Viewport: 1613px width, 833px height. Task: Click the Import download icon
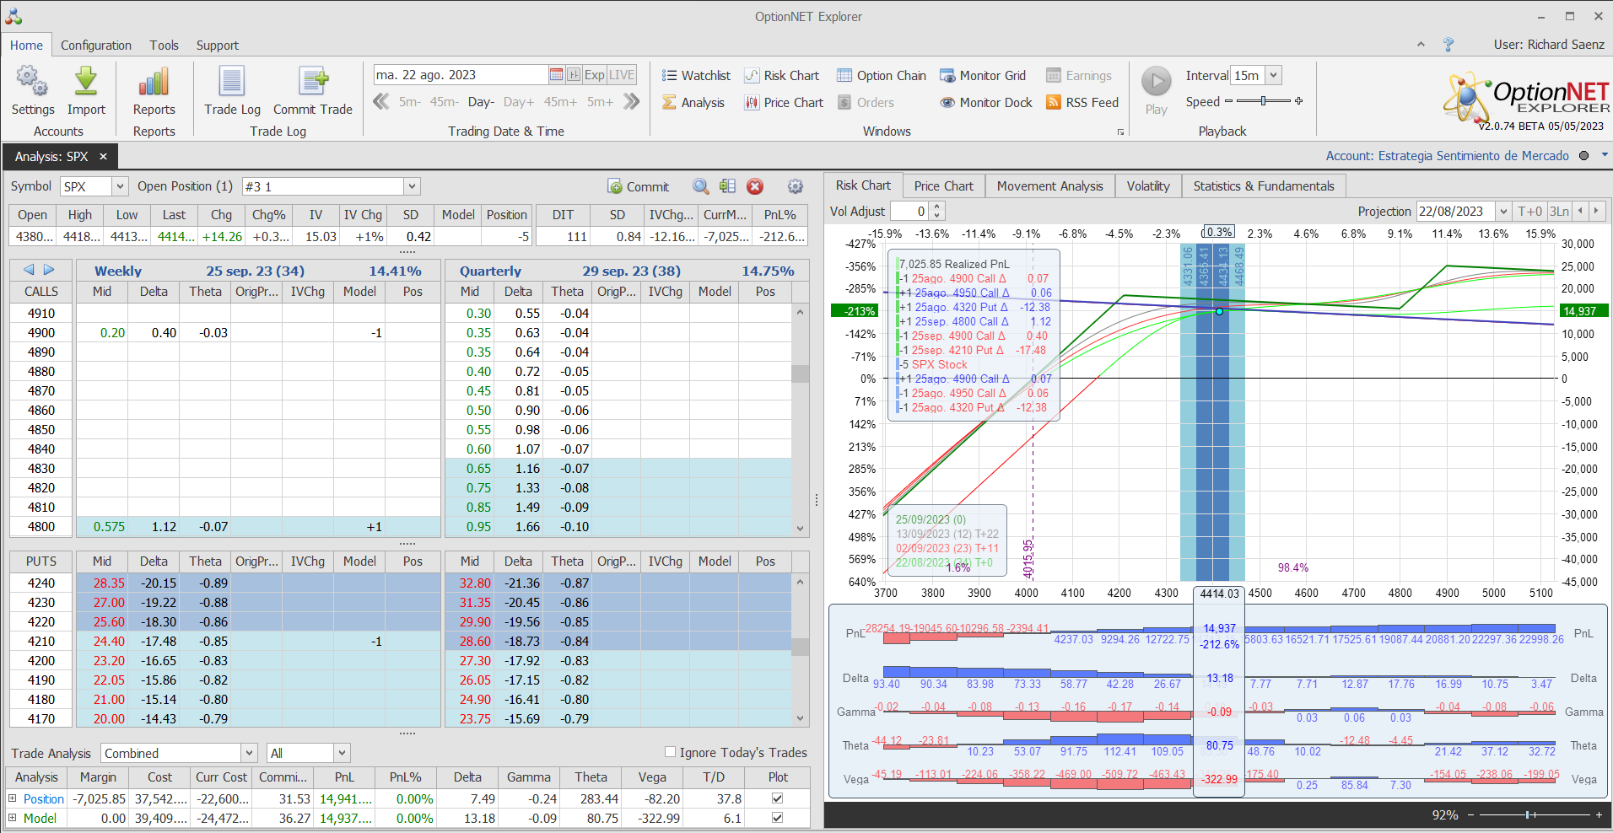point(86,83)
